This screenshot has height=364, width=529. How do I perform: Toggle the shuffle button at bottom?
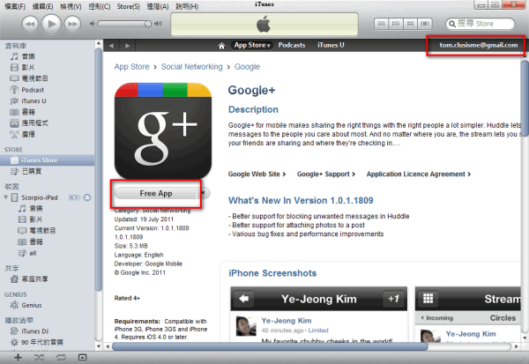coord(39,358)
